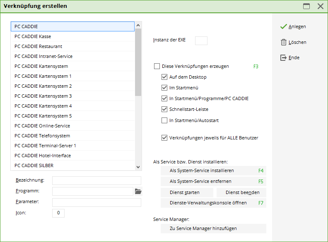The width and height of the screenshot is (328, 242).
Task: Click the folder browse icon next to Programm
Action: pyautogui.click(x=138, y=192)
